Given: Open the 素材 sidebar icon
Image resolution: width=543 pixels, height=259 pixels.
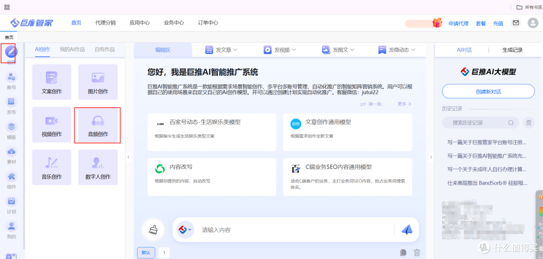Looking at the screenshot, I should (x=12, y=152).
